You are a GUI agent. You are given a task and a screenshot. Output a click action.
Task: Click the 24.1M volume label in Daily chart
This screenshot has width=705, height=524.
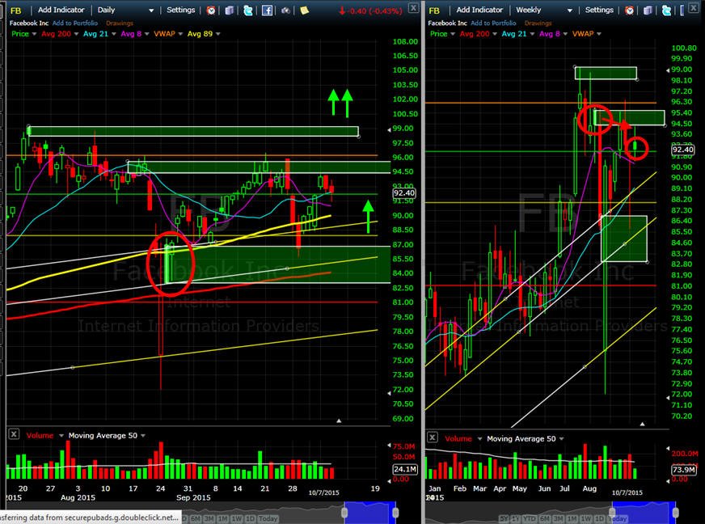pyautogui.click(x=405, y=469)
